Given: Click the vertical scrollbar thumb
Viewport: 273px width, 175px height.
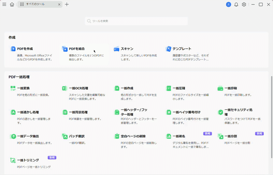Looking at the screenshot, I should pos(271,117).
